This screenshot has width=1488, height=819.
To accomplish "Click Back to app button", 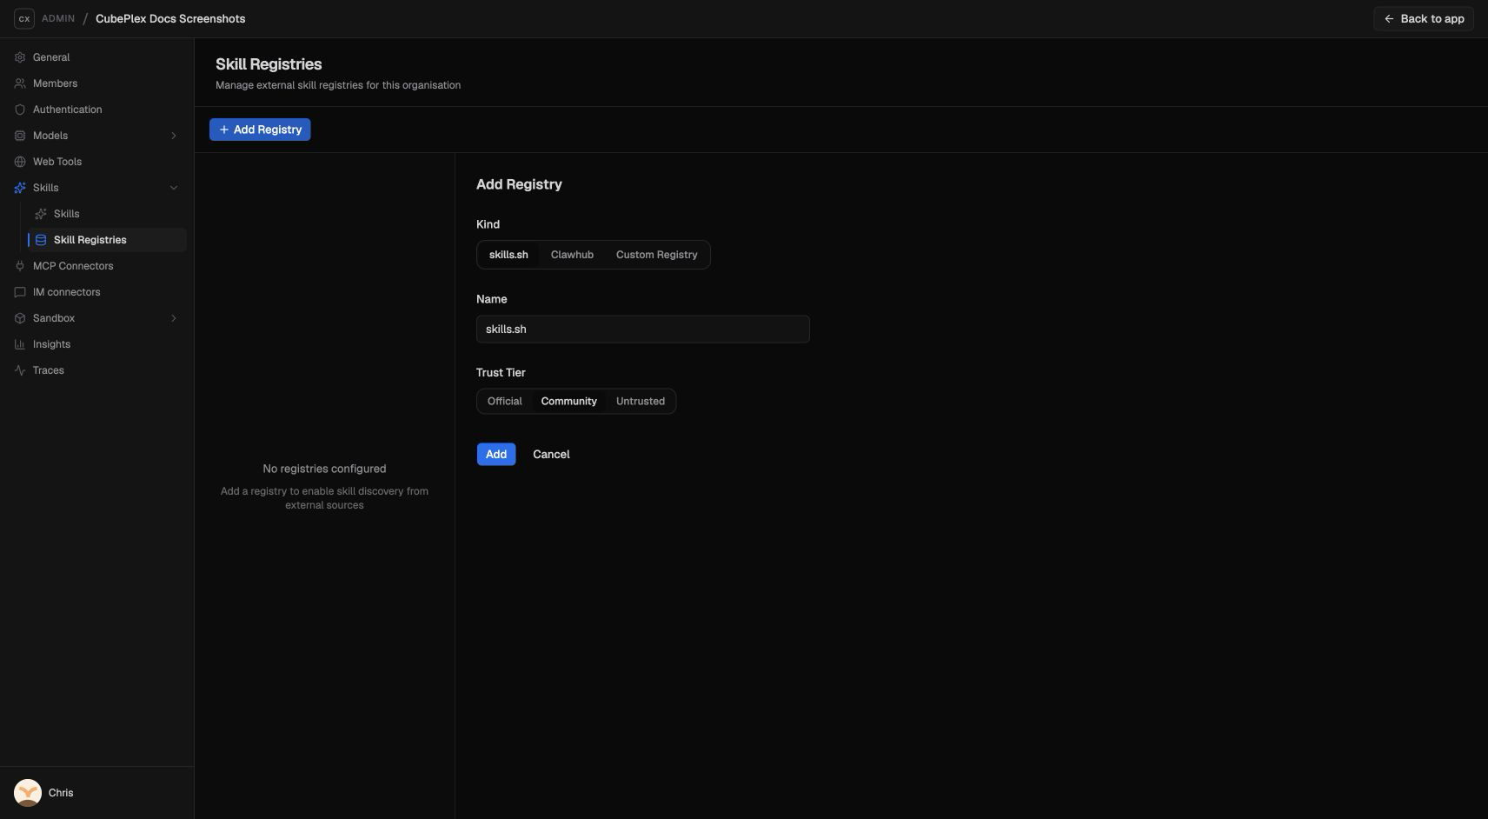I will (x=1424, y=18).
